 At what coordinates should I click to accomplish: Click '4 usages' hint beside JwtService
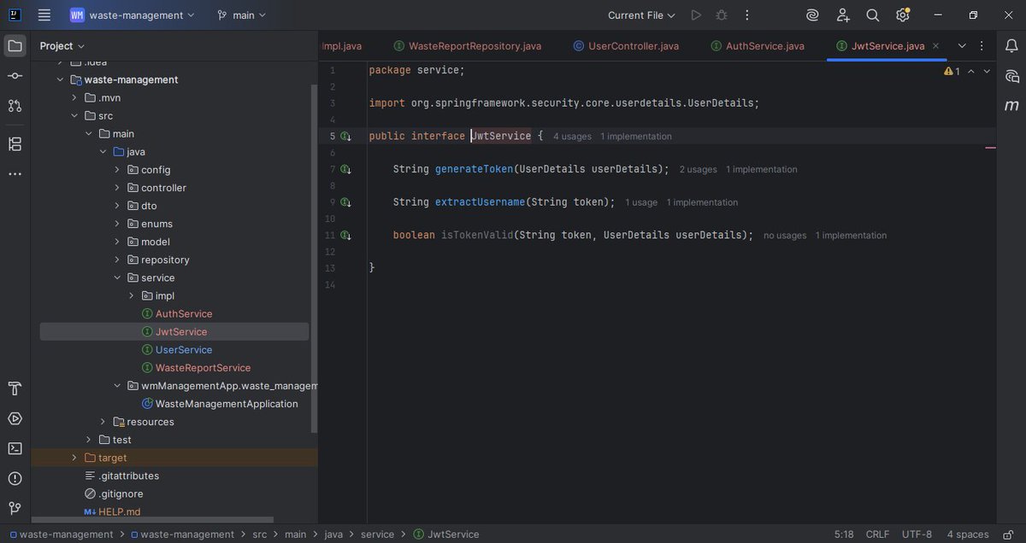pyautogui.click(x=572, y=137)
